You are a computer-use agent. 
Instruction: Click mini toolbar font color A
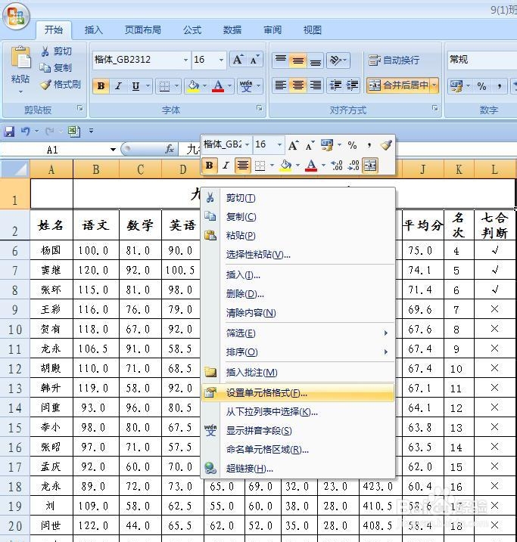click(x=311, y=166)
